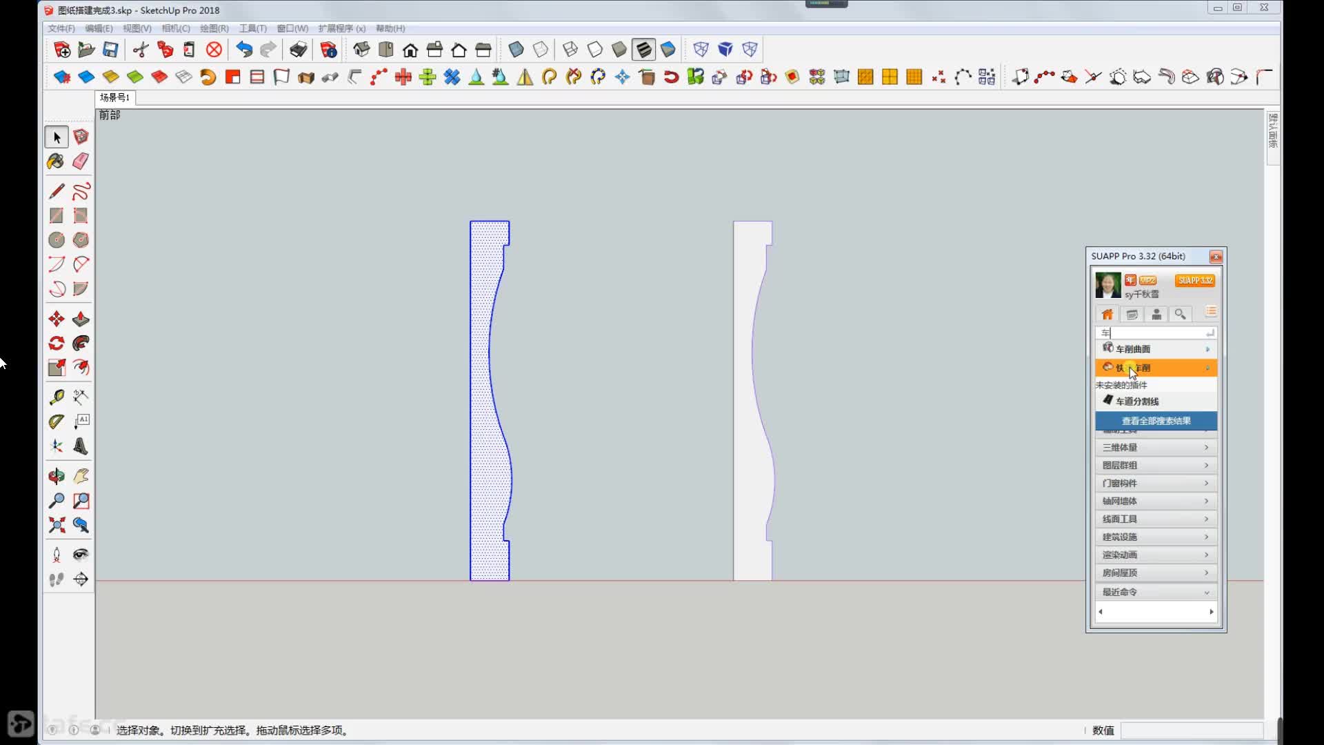Click the red Erase/Delete circle icon
Viewport: 1324px width, 745px height.
(214, 50)
